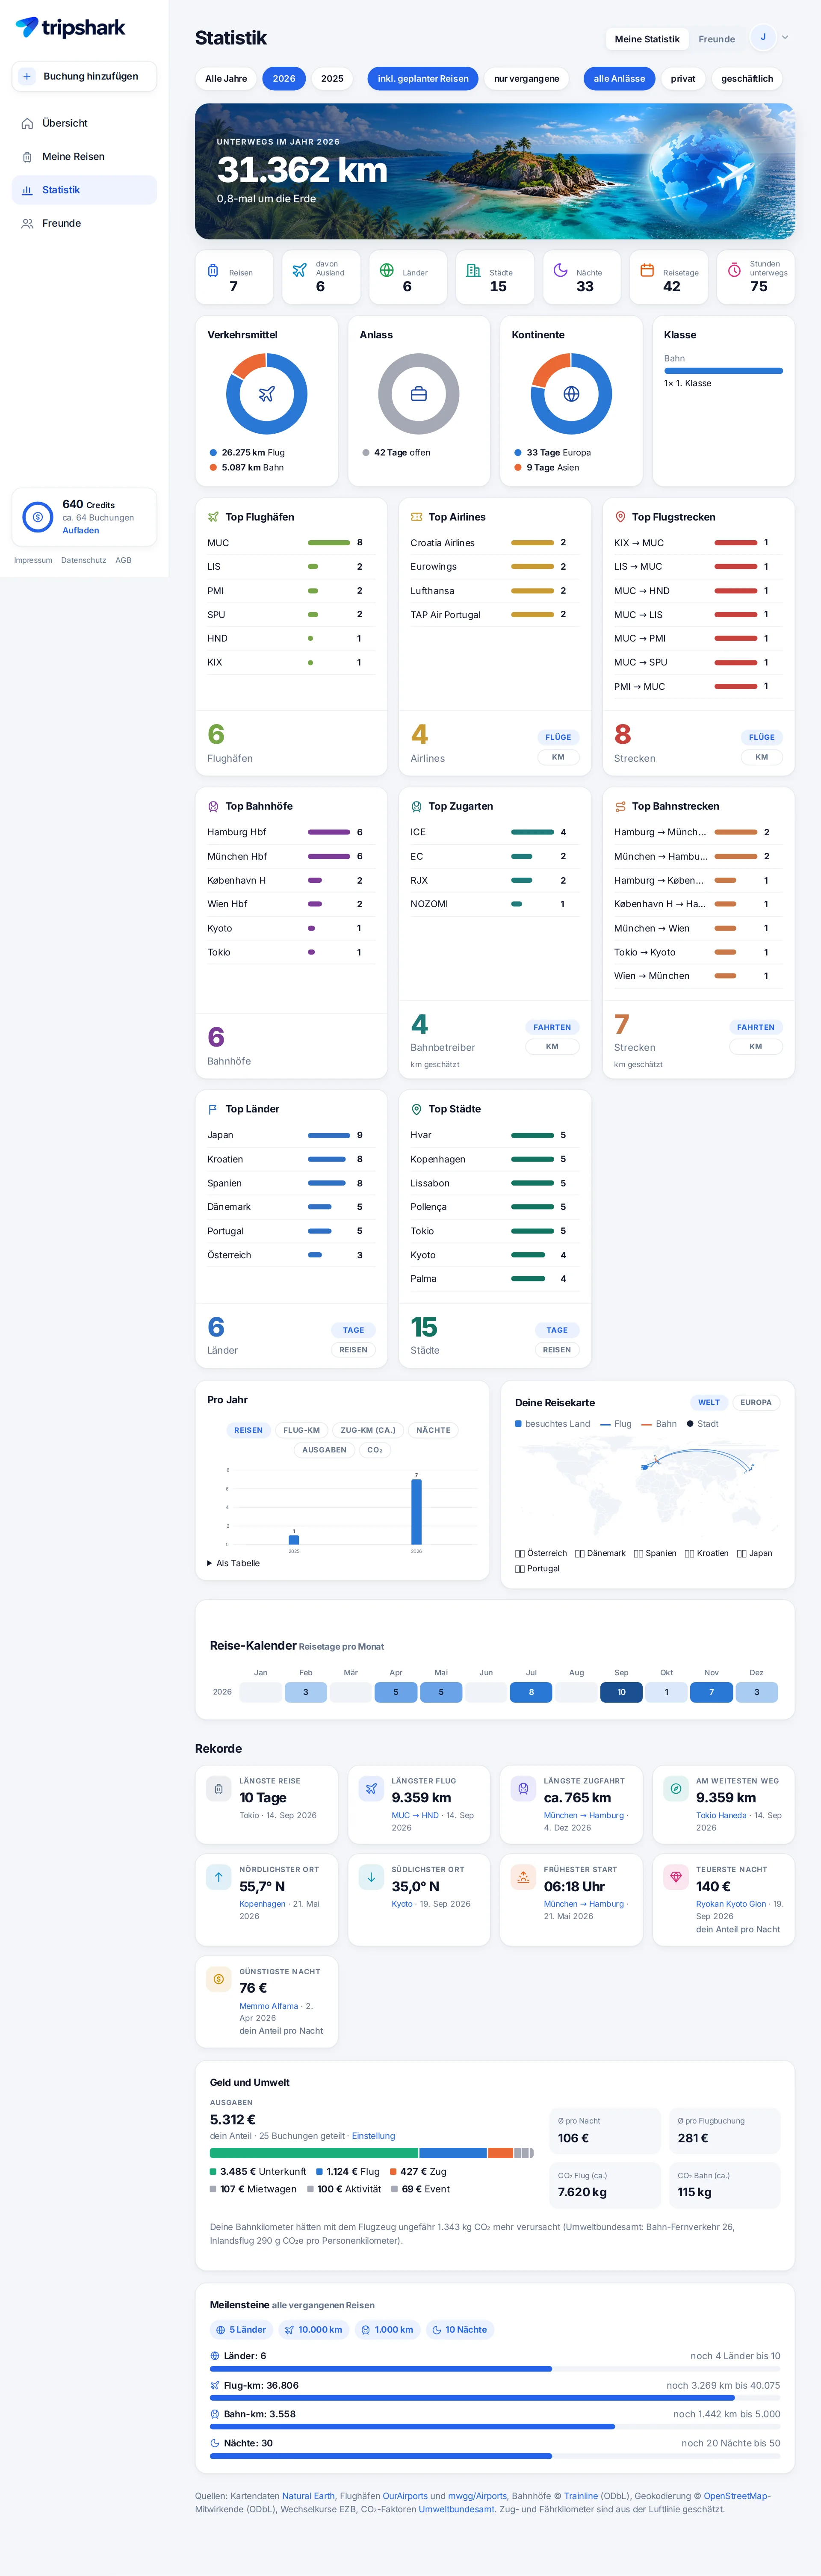Screen dimensions: 821x2576
Task: Click the Übersicht home icon
Action: pos(27,123)
